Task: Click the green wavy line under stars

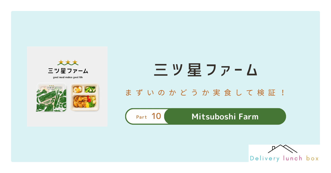Action: click(x=68, y=65)
